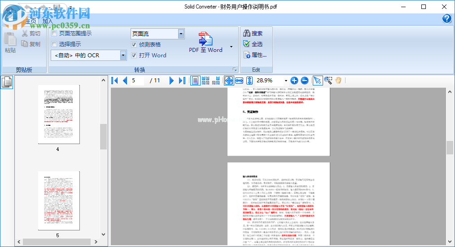Click document view scroll down arrow
The height and width of the screenshot is (247, 455).
[450, 242]
